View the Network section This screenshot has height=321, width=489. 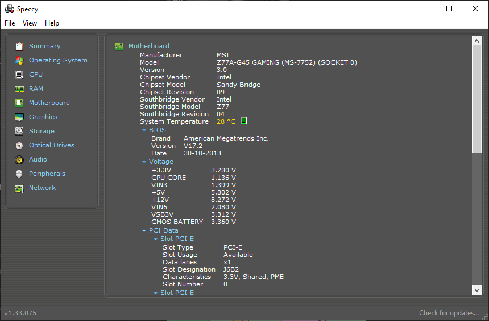tap(42, 188)
